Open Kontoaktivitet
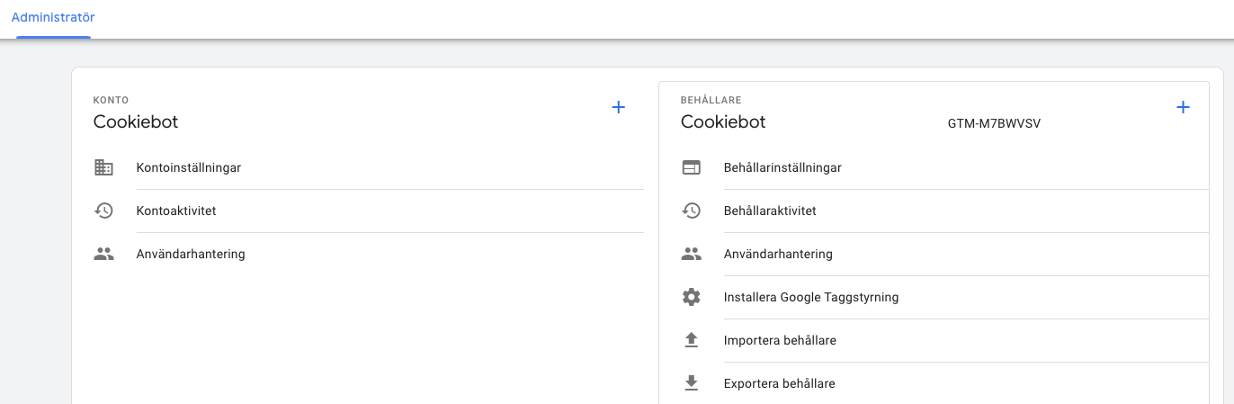This screenshot has width=1234, height=404. (176, 211)
